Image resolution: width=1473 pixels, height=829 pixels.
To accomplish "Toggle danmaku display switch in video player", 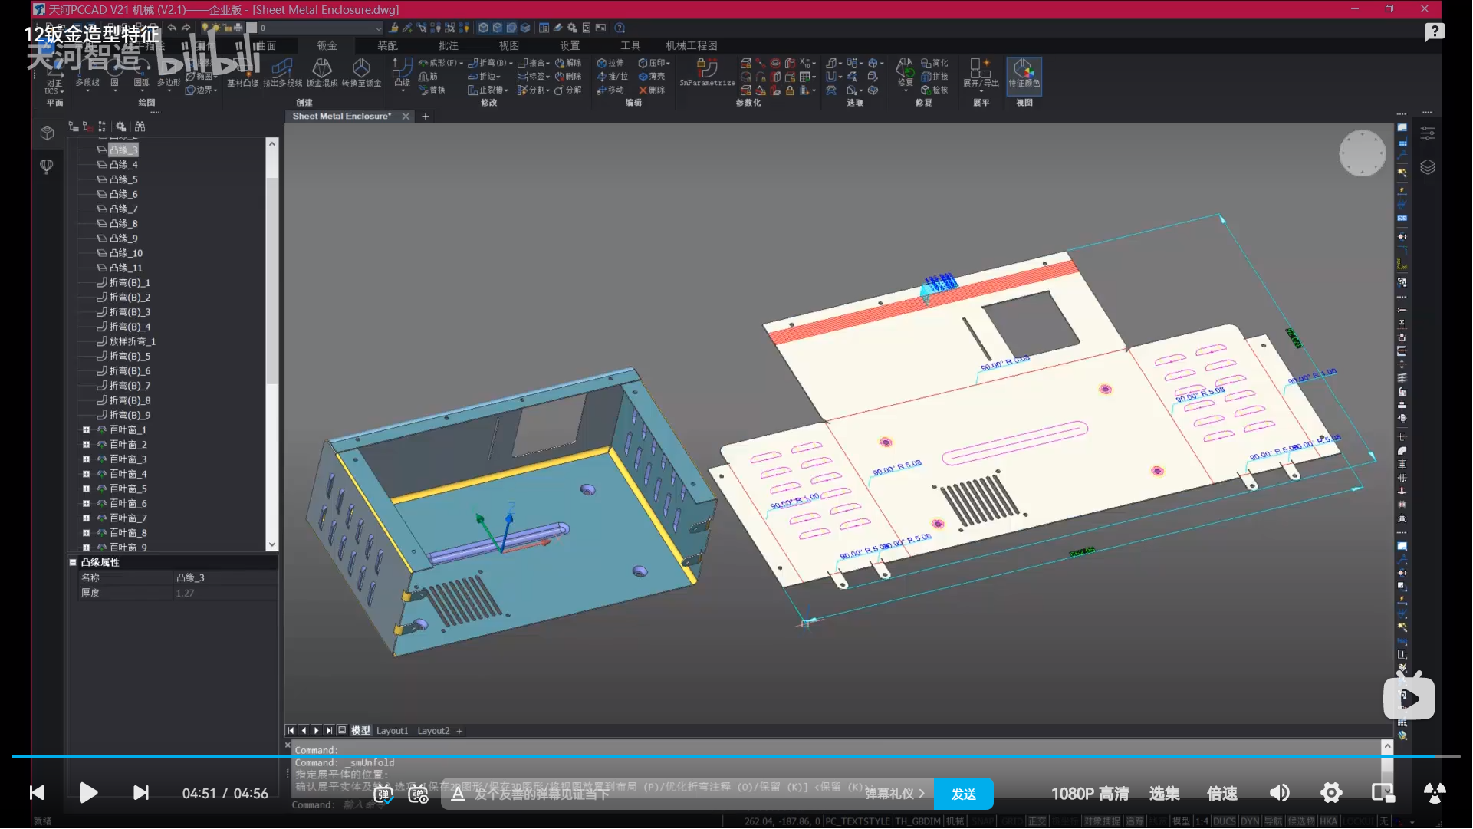I will point(383,794).
